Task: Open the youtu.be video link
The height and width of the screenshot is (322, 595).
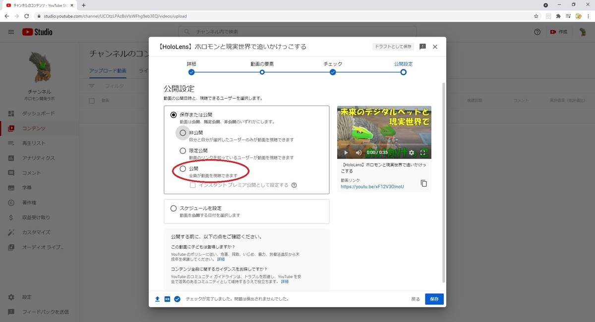Action: tap(372, 187)
